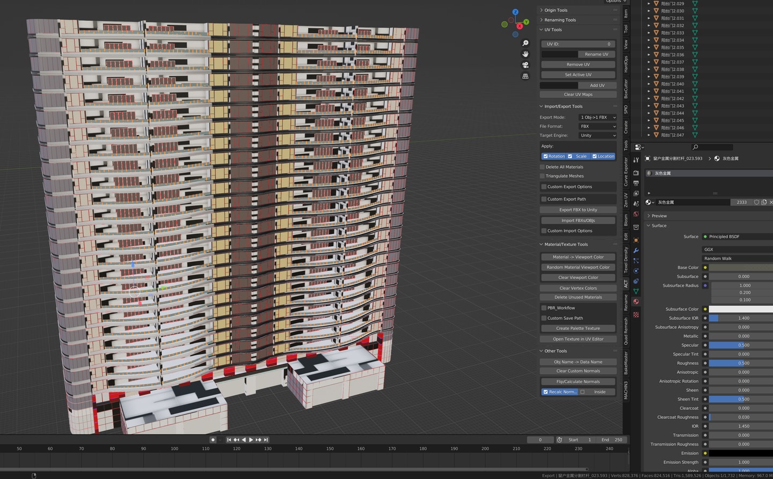773x479 pixels.
Task: Open the GGX distribution dropdown
Action: click(738, 249)
